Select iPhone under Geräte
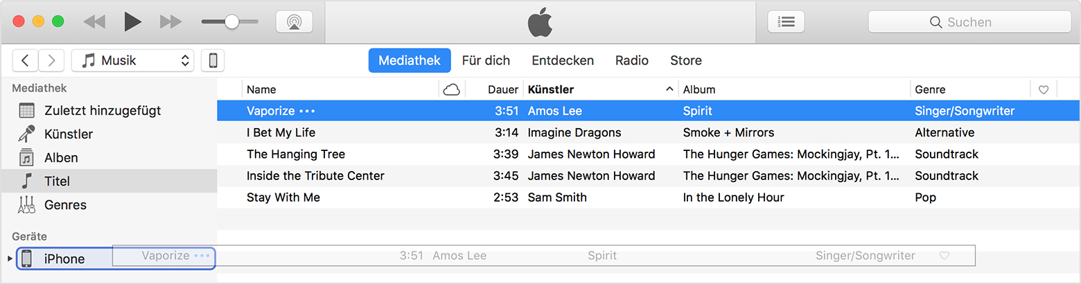 [x=116, y=258]
